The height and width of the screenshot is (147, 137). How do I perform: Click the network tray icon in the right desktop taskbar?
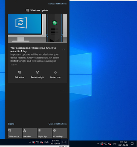pos(106,144)
